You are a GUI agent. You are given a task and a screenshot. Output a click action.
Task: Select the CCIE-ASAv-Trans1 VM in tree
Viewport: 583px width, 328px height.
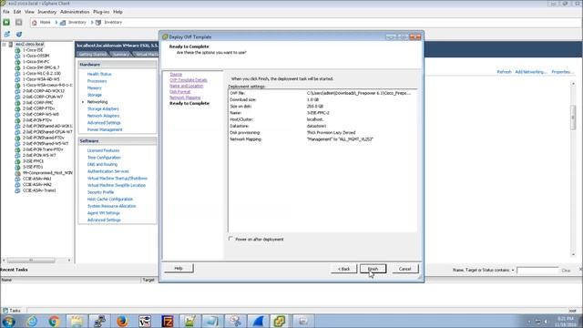(x=39, y=190)
